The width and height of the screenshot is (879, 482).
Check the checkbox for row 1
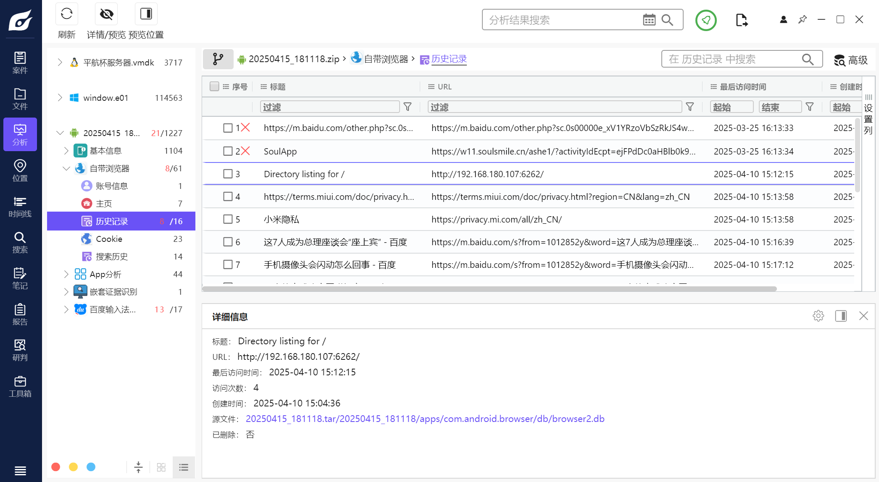pyautogui.click(x=228, y=128)
